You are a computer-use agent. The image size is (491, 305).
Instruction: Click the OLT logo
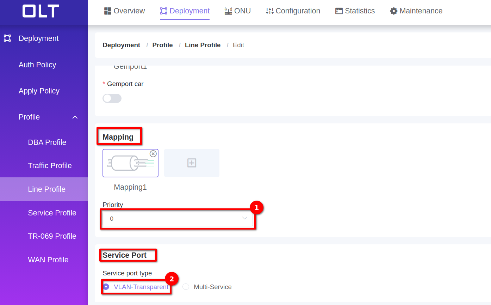tap(41, 11)
